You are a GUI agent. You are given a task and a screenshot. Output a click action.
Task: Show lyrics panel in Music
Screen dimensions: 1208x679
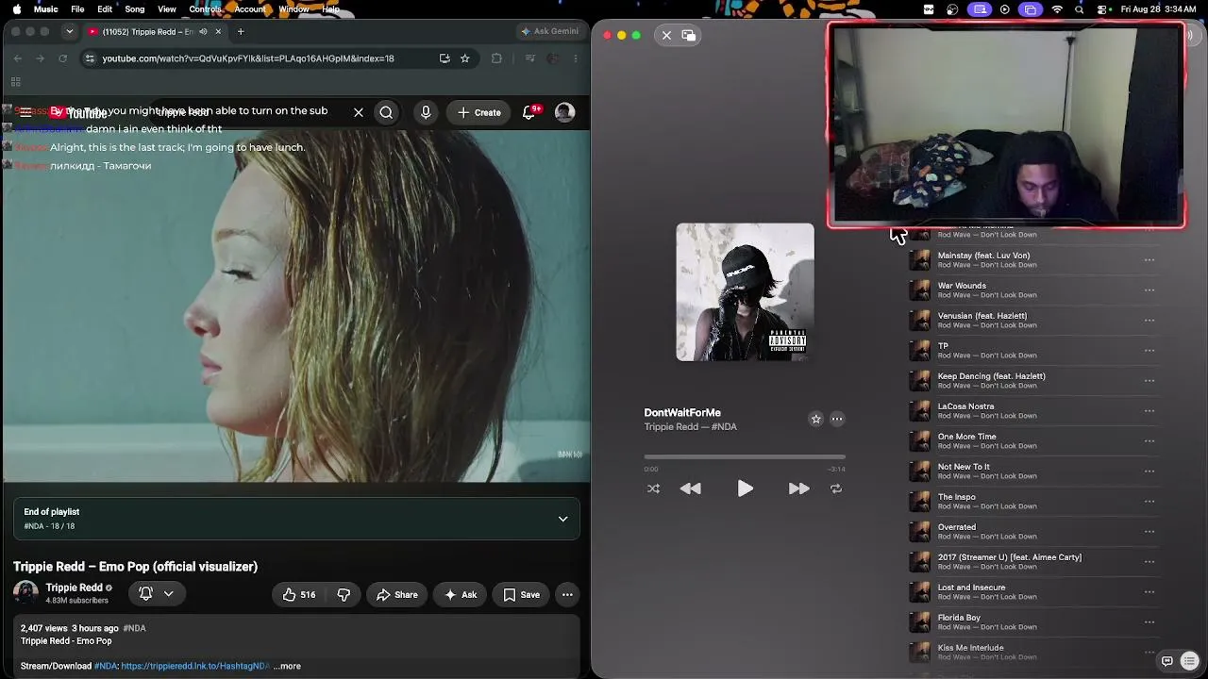click(x=1166, y=661)
